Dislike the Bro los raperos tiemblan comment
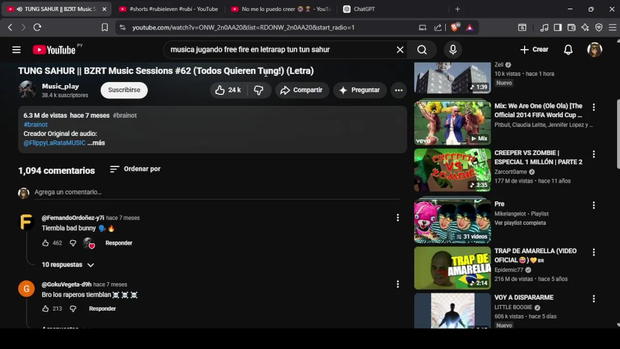Viewport: 620px width, 349px height. pyautogui.click(x=73, y=309)
